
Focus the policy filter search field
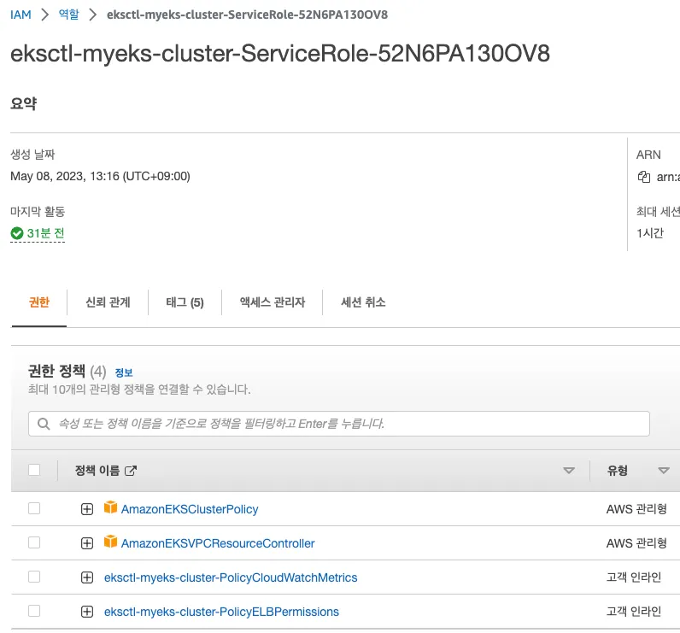(x=339, y=424)
